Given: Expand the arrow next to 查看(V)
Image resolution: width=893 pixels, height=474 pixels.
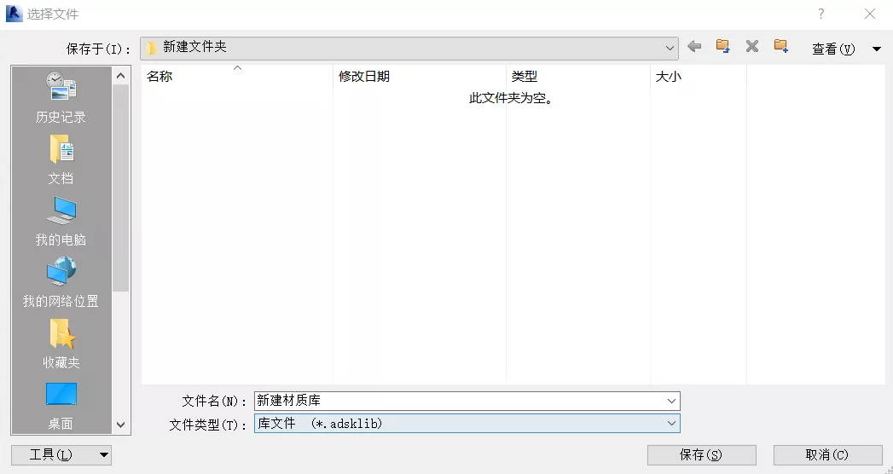Looking at the screenshot, I should click(x=877, y=49).
